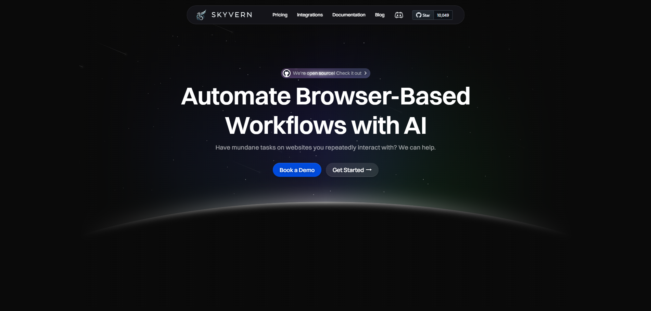Click the chevron arrow in open source banner
The image size is (651, 311).
[x=366, y=73]
